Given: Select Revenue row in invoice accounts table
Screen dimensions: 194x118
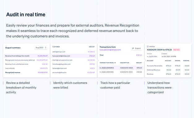Looking at the screenshot, I should 168,74.
